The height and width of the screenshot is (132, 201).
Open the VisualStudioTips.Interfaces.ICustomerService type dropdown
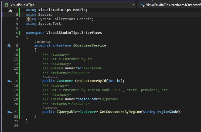click(169, 5)
